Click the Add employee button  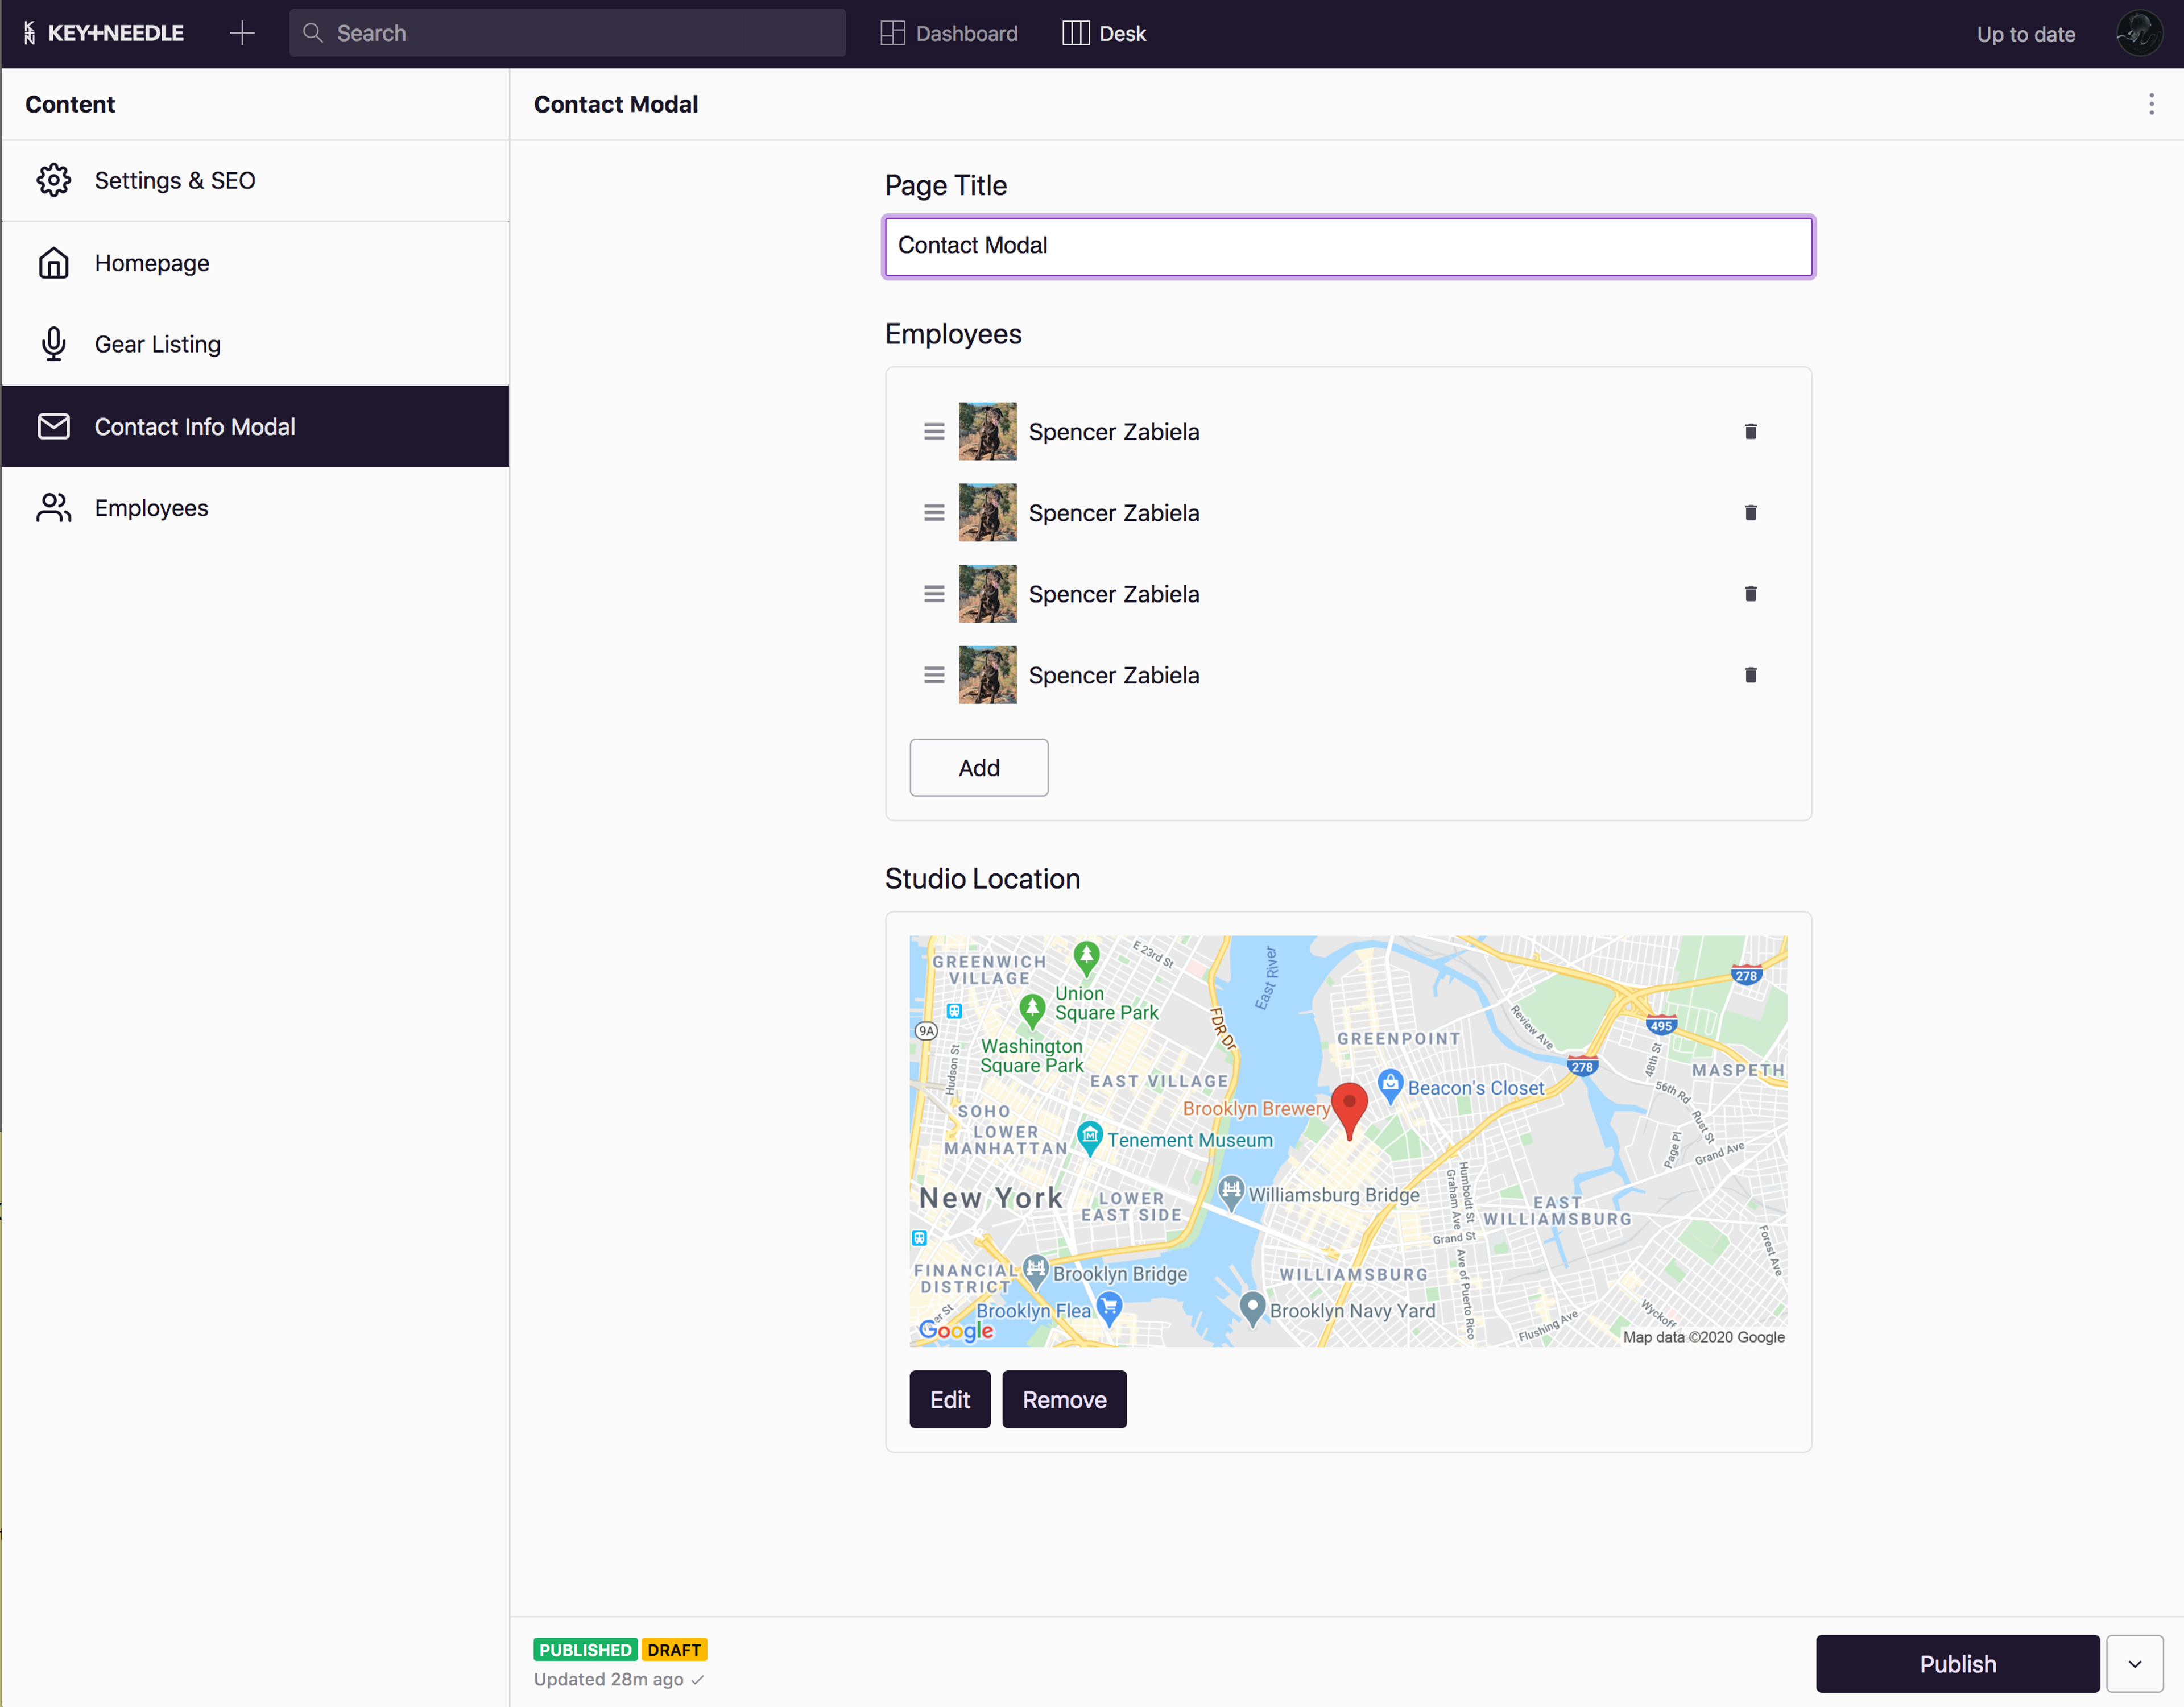[x=978, y=767]
